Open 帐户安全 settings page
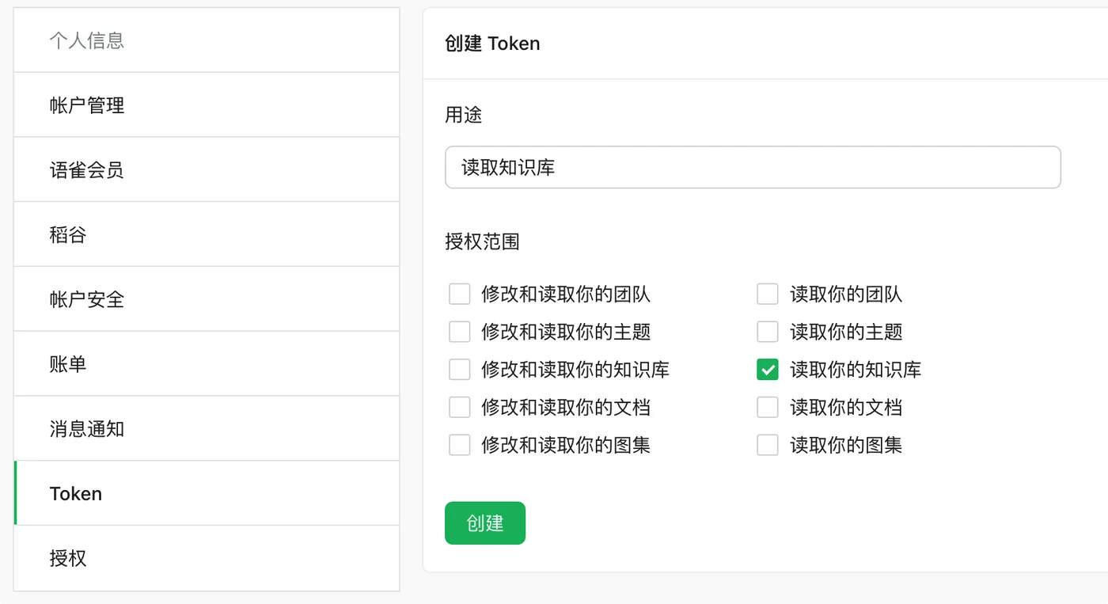 [x=207, y=300]
